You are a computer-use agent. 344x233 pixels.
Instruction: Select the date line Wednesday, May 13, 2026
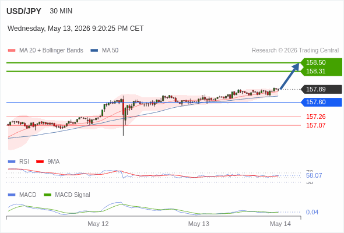click(x=76, y=29)
